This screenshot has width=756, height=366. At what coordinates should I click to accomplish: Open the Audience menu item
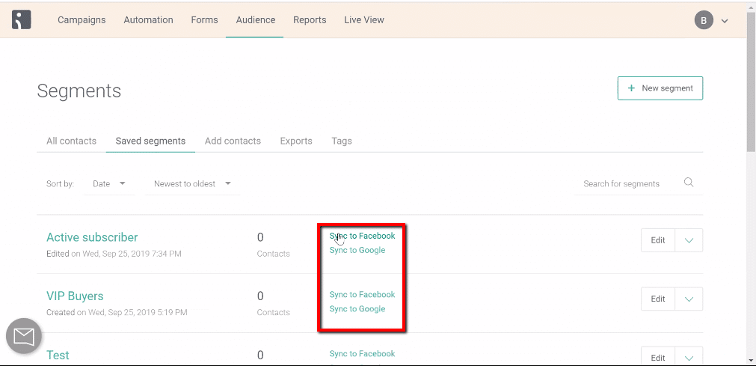point(256,19)
